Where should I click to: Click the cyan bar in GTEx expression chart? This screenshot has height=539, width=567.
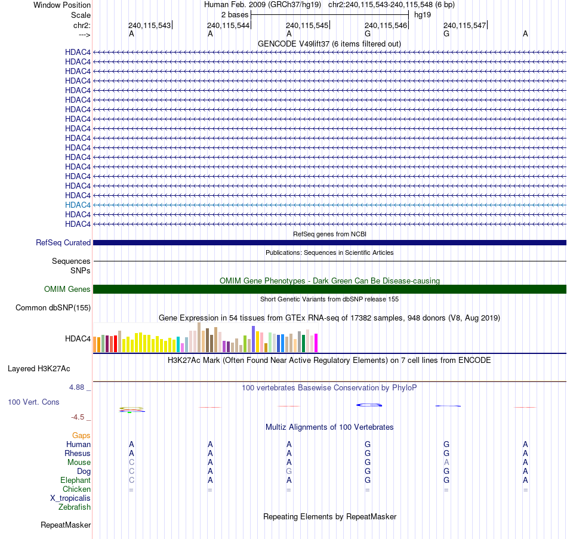coord(178,344)
